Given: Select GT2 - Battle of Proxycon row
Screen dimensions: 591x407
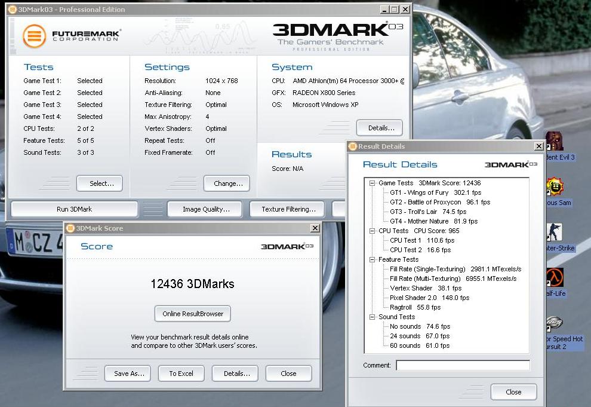Looking at the screenshot, I should [440, 202].
